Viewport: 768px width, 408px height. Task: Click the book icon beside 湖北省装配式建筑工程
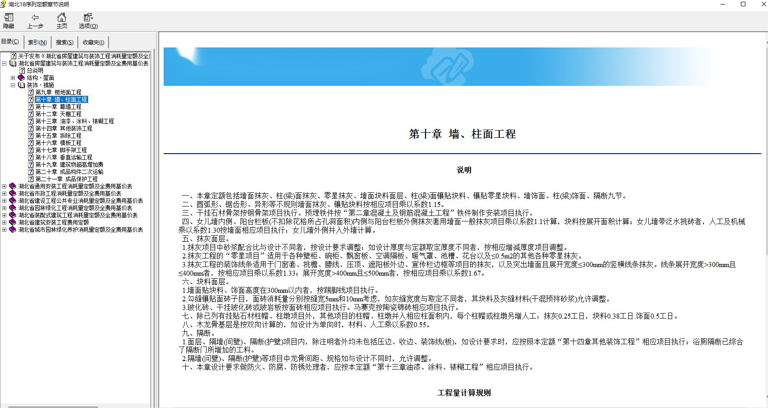[13, 215]
